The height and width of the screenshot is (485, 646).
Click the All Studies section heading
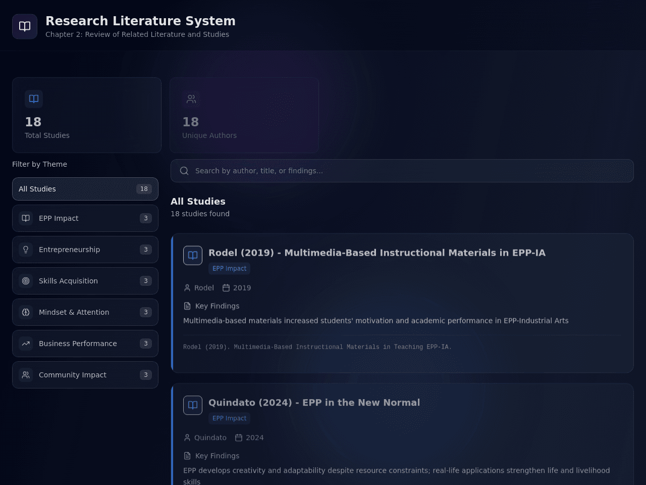198,201
